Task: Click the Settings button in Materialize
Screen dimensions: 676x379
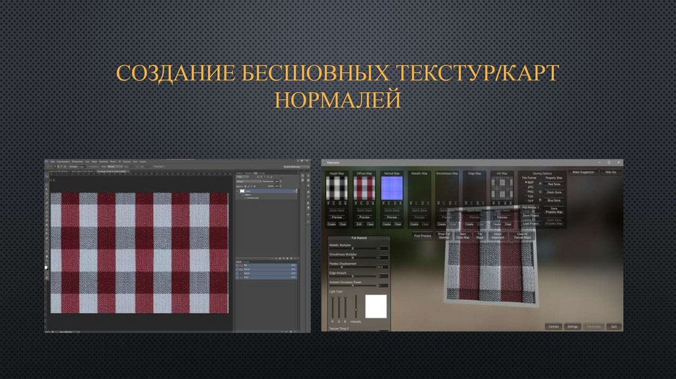Action: click(x=572, y=326)
